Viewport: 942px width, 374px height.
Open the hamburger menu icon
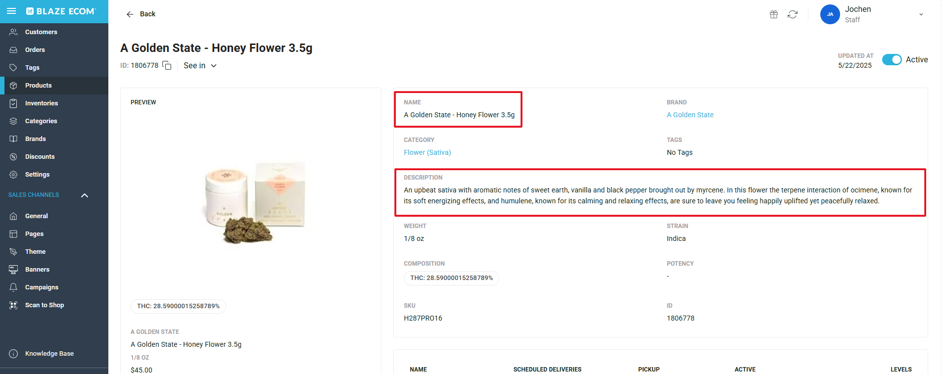(11, 11)
